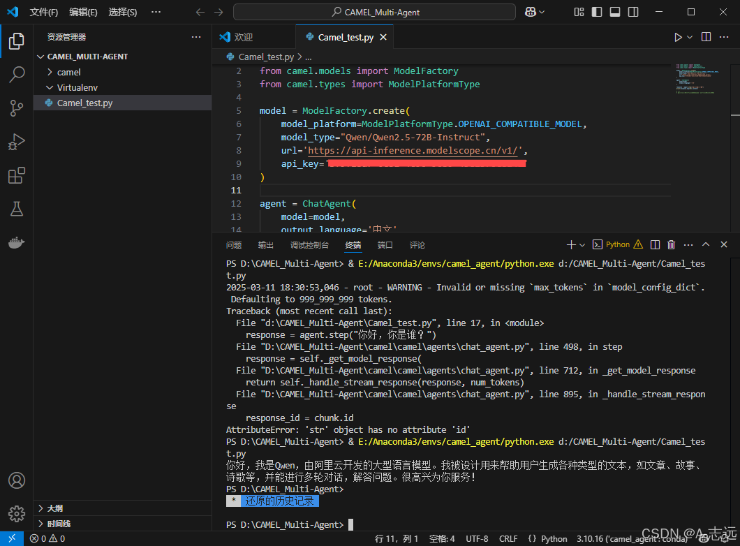740x546 pixels.
Task: Switch to the 端口 ports tab
Action: coord(385,245)
